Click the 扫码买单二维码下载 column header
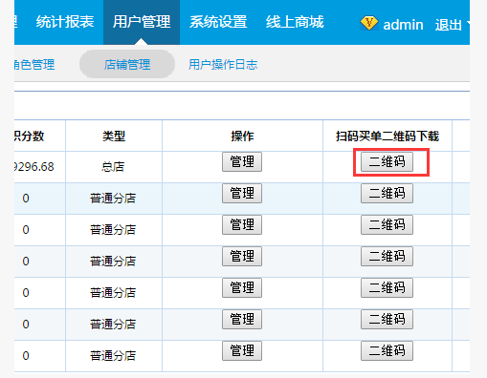The width and height of the screenshot is (487, 378). (387, 136)
